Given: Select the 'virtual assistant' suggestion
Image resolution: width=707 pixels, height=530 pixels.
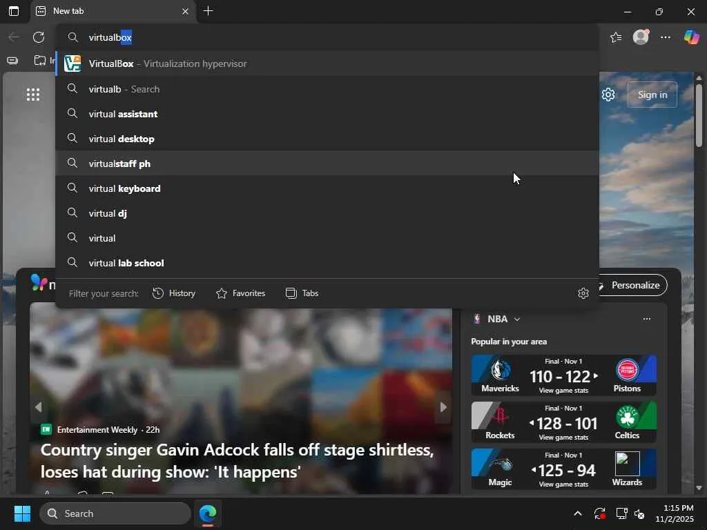Looking at the screenshot, I should point(327,114).
